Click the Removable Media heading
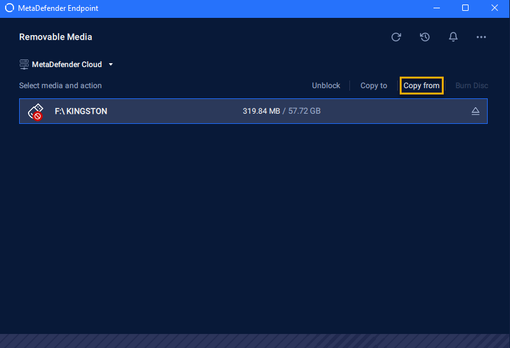 tap(55, 37)
